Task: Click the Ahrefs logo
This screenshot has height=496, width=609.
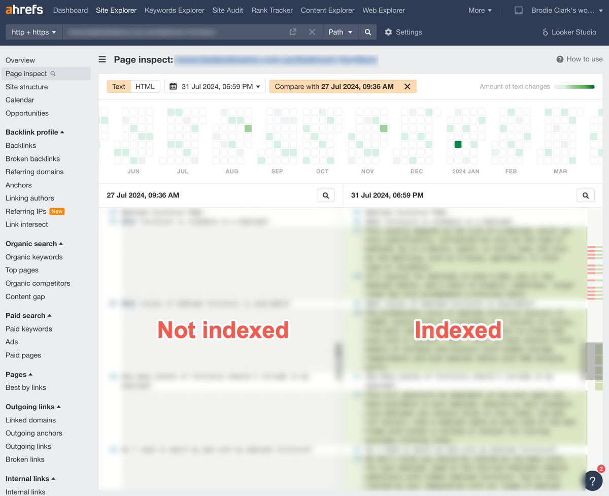Action: pyautogui.click(x=24, y=10)
